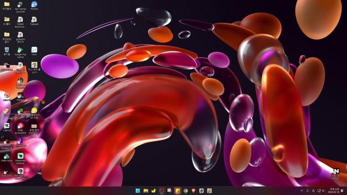The width and height of the screenshot is (347, 195).
Task: Open the Darkest Dungeon desktop shortcut
Action: [7, 141]
